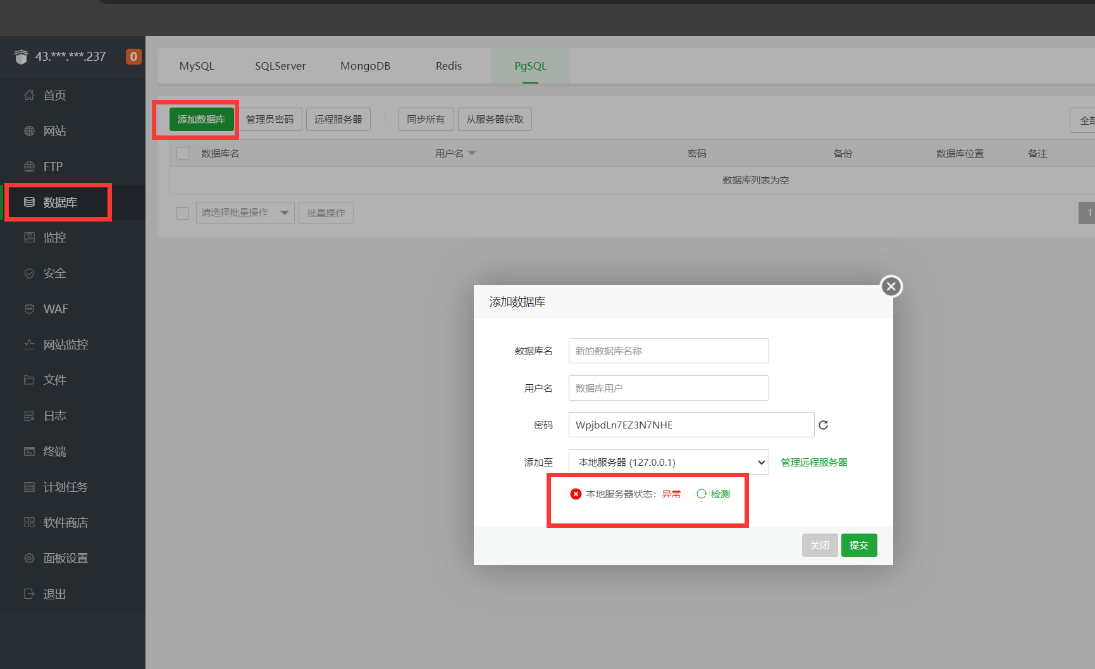Open 管理员密码 settings
This screenshot has width=1095, height=669.
coord(269,119)
